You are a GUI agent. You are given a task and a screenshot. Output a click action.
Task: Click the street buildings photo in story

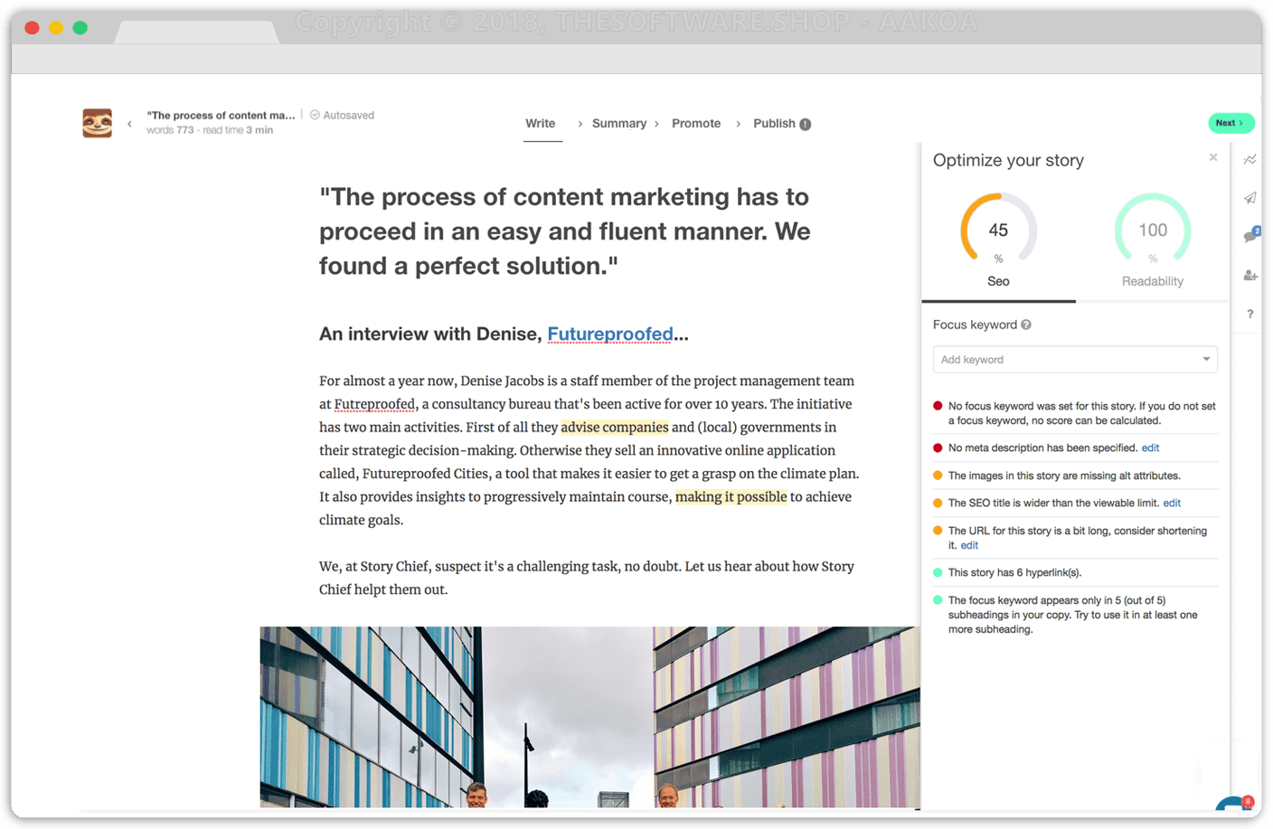589,716
